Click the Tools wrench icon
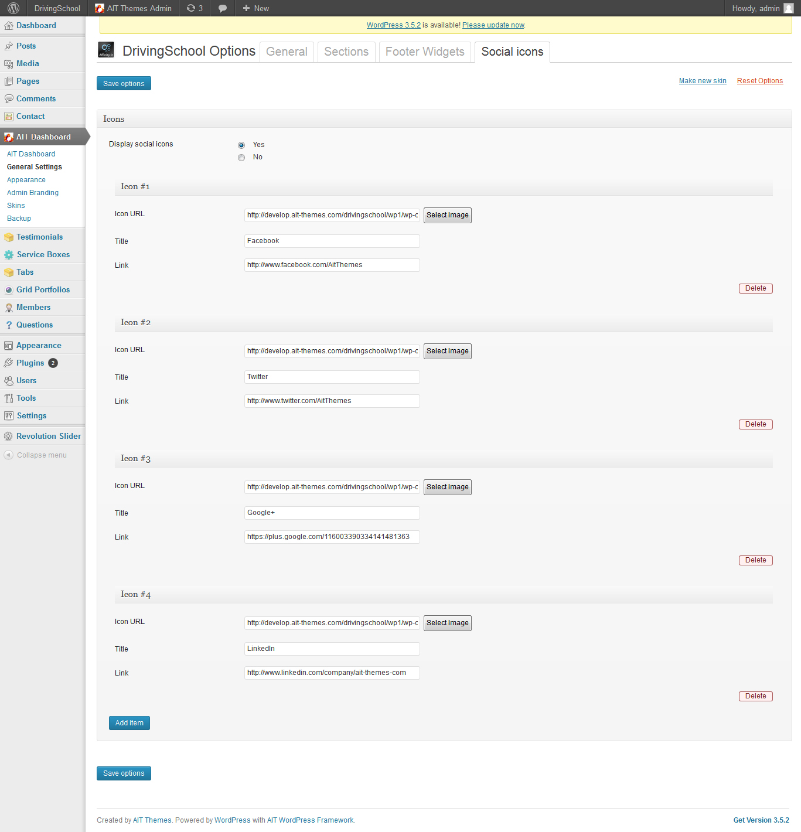801x832 pixels. (x=9, y=398)
